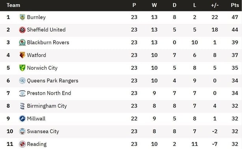
Task: Sort table by the Pts column header
Action: point(235,5)
